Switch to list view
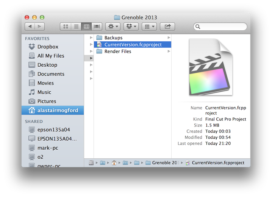The width and height of the screenshot is (272, 197). (76, 27)
